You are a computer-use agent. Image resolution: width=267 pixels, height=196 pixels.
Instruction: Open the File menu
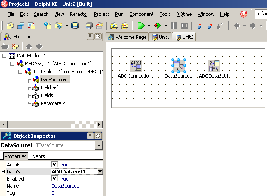(11, 14)
